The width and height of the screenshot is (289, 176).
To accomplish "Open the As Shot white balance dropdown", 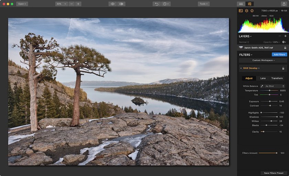I will click(x=275, y=86).
